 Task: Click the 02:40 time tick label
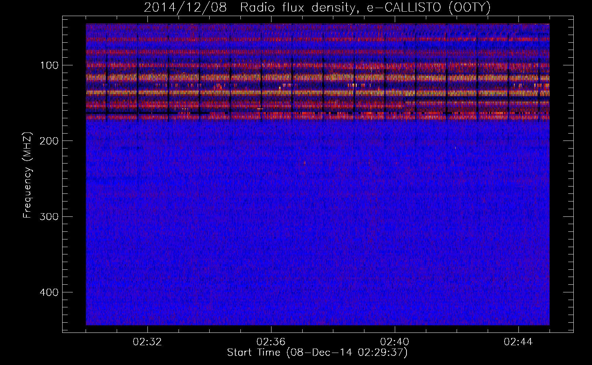point(395,342)
